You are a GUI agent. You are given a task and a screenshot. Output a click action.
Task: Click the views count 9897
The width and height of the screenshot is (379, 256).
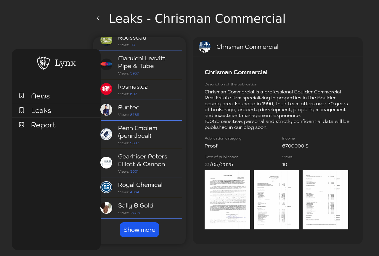tap(134, 143)
